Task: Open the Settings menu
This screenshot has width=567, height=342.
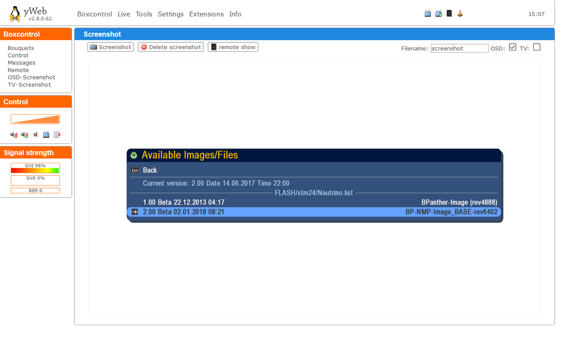Action: [x=171, y=14]
